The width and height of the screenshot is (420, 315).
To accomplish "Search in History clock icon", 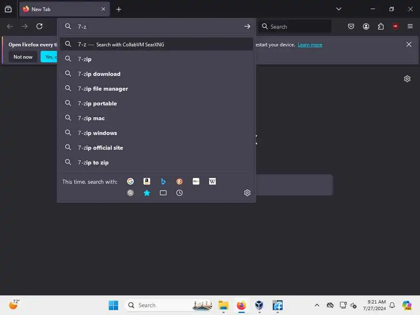I will click(180, 193).
